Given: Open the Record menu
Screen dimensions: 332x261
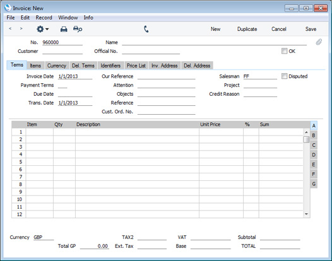Looking at the screenshot, I should pyautogui.click(x=44, y=18).
